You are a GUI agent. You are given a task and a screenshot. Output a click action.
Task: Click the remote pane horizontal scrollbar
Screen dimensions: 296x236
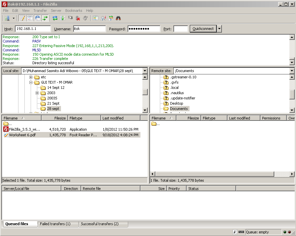click(x=214, y=174)
